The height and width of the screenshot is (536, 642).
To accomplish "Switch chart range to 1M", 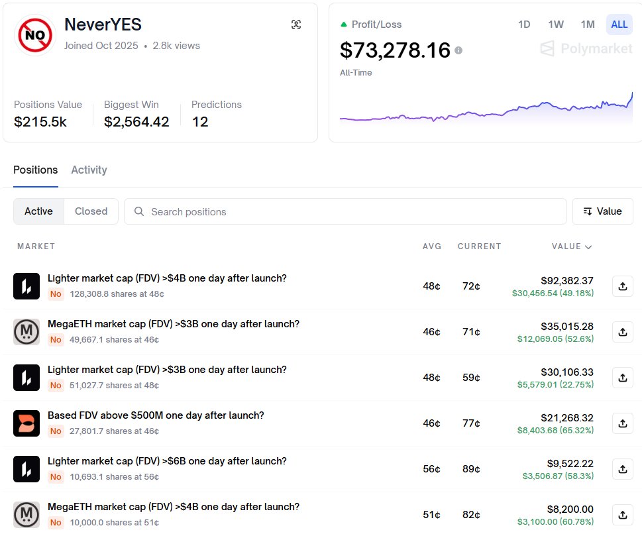I will pyautogui.click(x=588, y=25).
